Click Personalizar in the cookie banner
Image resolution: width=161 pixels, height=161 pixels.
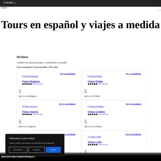pos(18,150)
